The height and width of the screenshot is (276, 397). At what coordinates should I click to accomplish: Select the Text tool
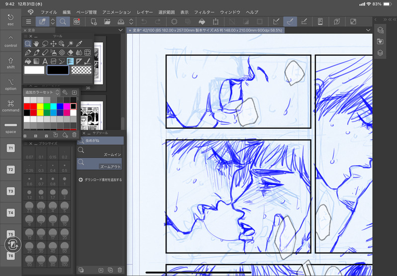coord(45,61)
